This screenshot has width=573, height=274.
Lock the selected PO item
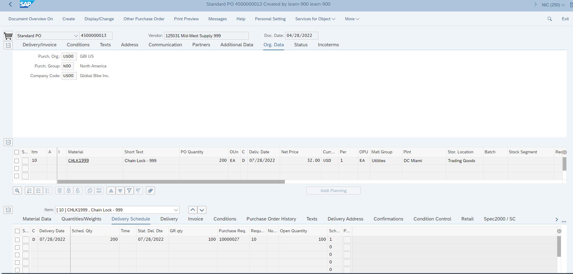tap(68, 191)
